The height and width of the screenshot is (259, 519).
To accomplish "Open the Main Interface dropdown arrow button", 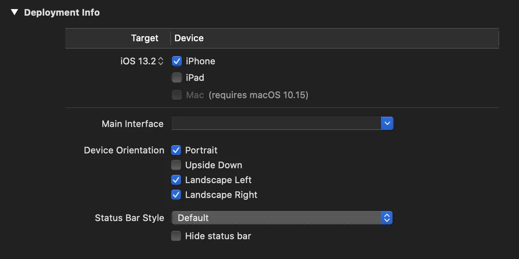I will coord(387,123).
